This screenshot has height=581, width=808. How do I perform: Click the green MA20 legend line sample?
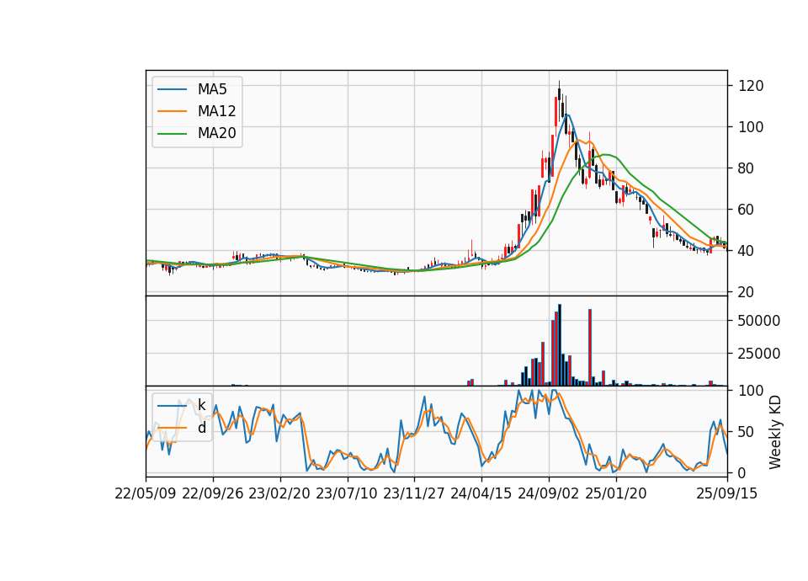click(172, 133)
